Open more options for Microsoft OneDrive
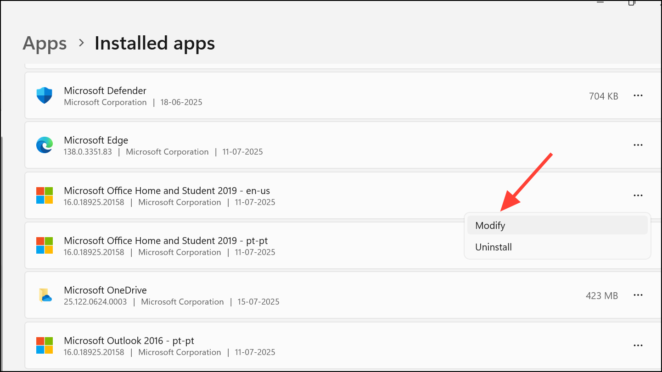Screen dimensions: 662x372 pos(638,295)
